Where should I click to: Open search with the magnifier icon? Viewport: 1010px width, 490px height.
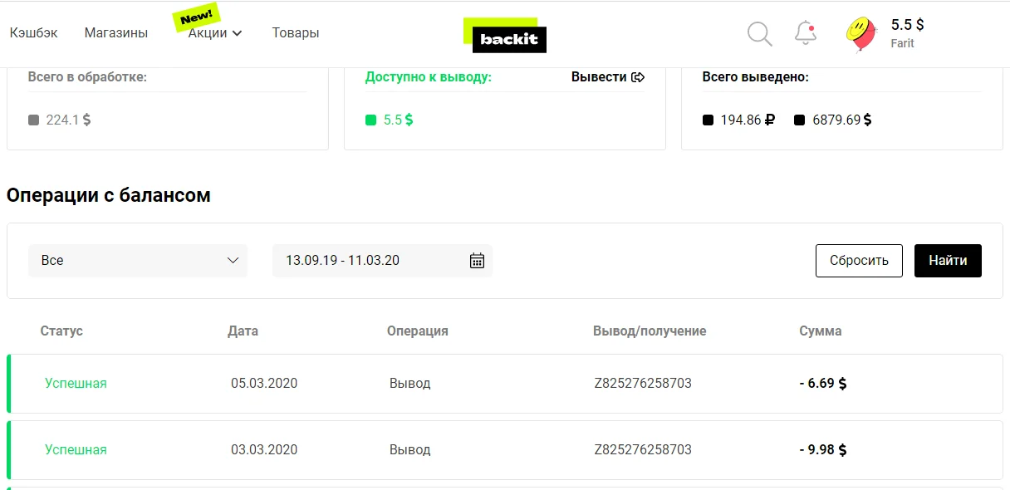pyautogui.click(x=760, y=34)
